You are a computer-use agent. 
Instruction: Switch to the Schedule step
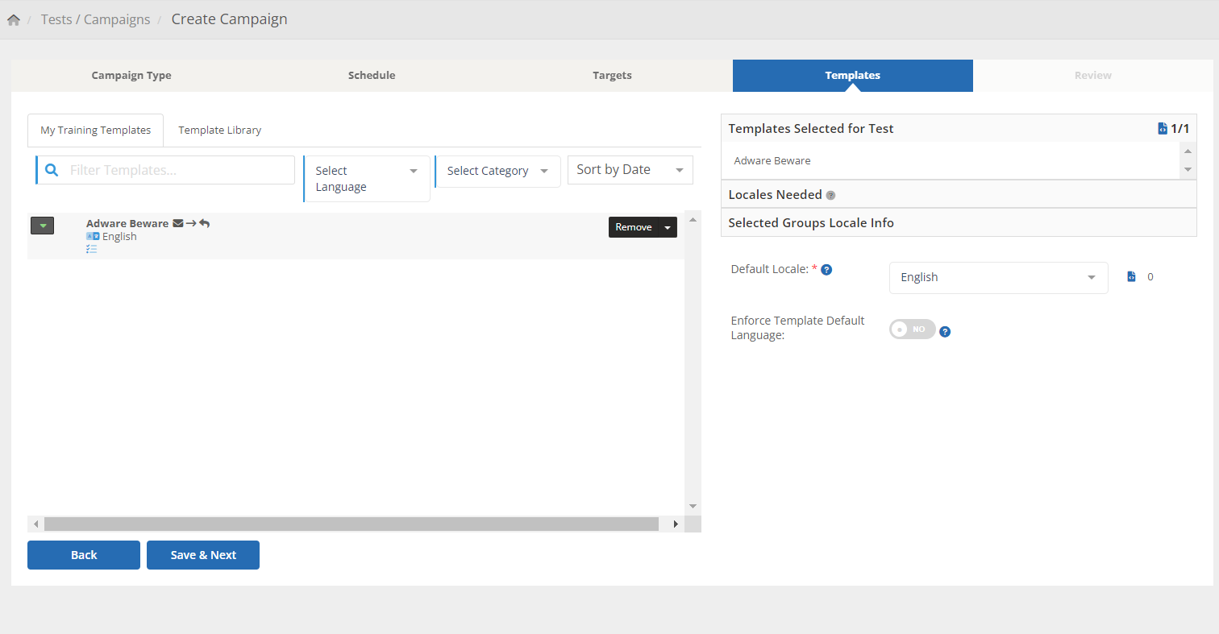click(x=372, y=76)
